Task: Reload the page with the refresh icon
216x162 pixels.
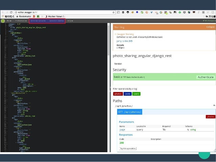Action: click(12, 12)
